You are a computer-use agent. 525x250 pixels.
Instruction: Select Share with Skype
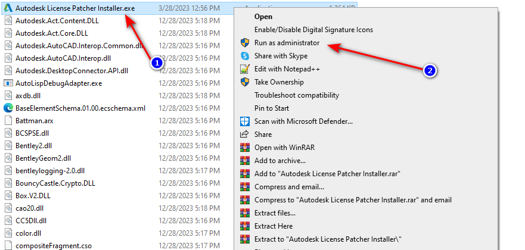281,56
